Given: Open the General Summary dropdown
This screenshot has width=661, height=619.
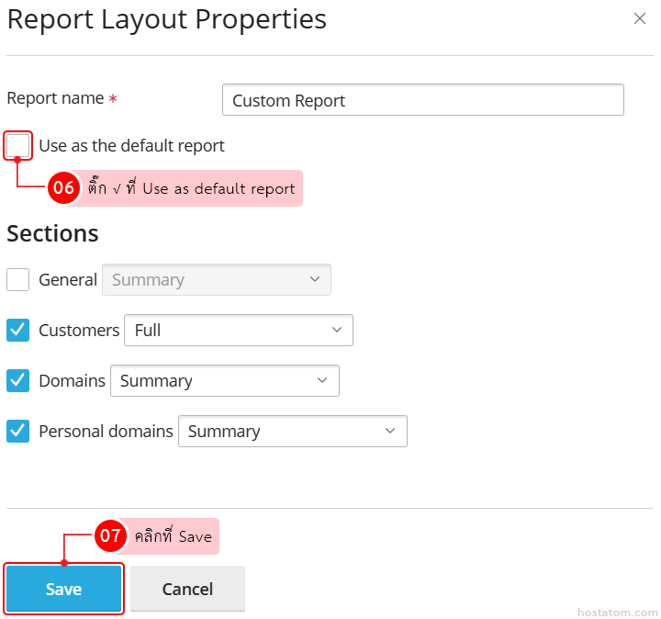Looking at the screenshot, I should pos(217,280).
